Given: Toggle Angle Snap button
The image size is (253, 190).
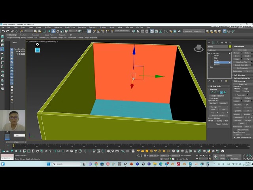Looking at the screenshot, I should 98,31.
